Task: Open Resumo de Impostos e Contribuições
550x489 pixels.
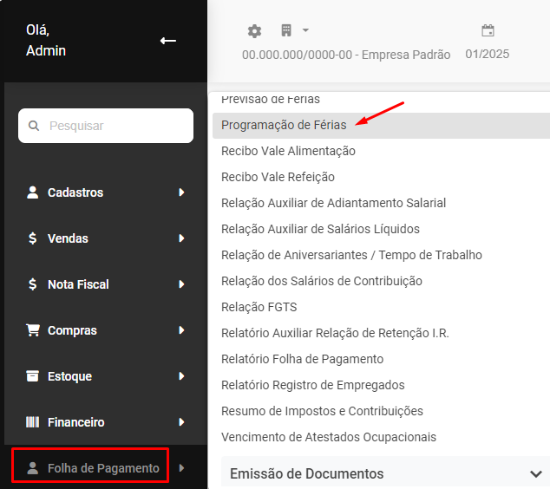Action: click(x=322, y=411)
